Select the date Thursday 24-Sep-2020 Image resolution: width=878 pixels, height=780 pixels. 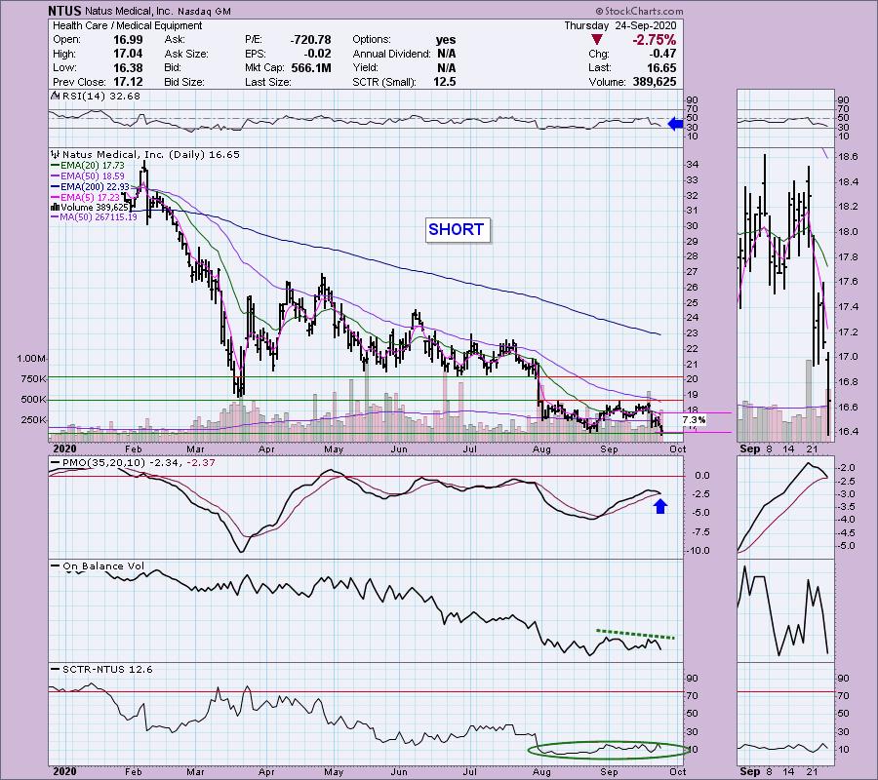[620, 25]
